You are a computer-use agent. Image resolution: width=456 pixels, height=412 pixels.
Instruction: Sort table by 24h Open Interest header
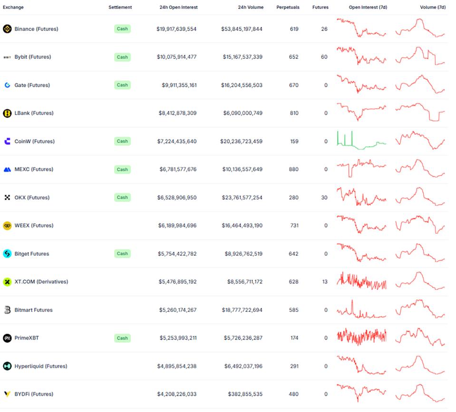click(x=179, y=7)
